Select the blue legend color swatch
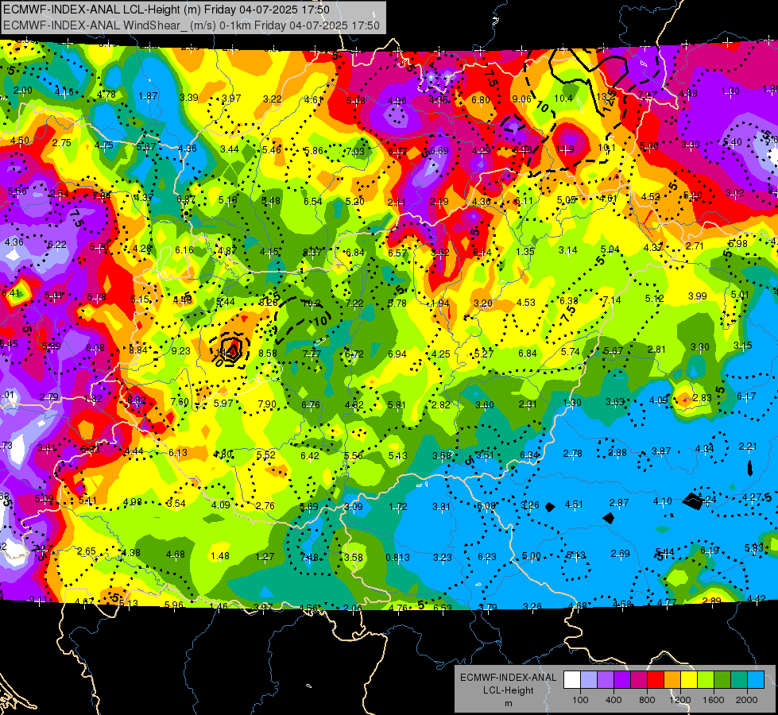 pos(756,679)
